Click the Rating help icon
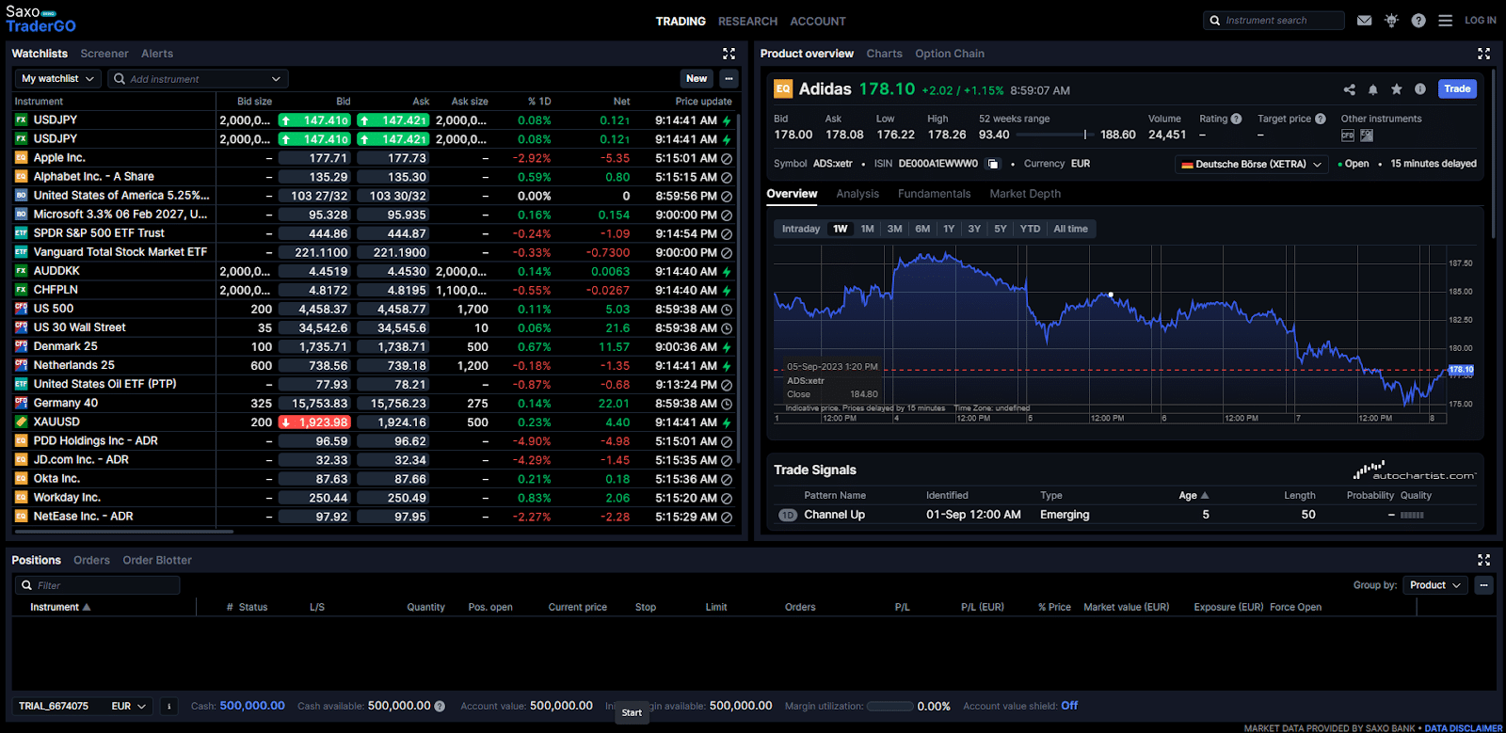 [1237, 119]
